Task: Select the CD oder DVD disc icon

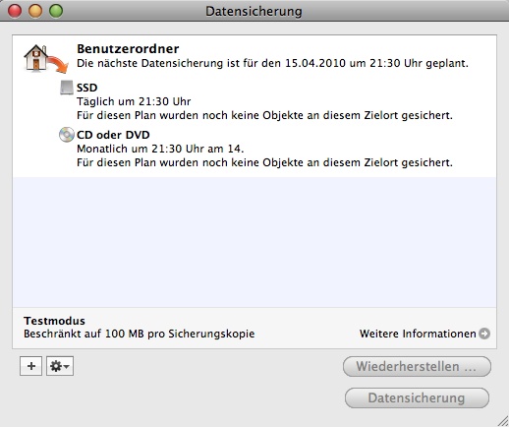Action: tap(67, 135)
